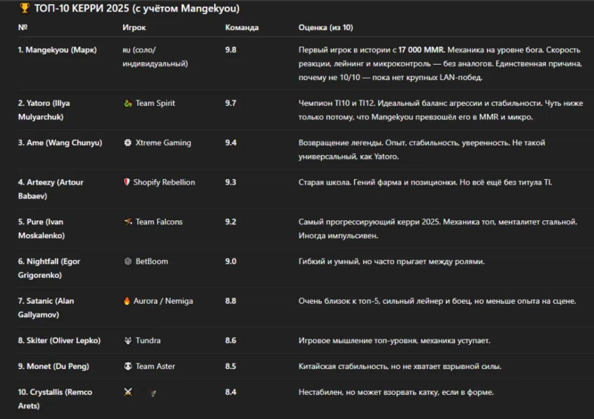Viewport: 594px width, 419px height.
Task: Click the name 4. Arteezy (Artour Babaev)
Action: point(51,189)
